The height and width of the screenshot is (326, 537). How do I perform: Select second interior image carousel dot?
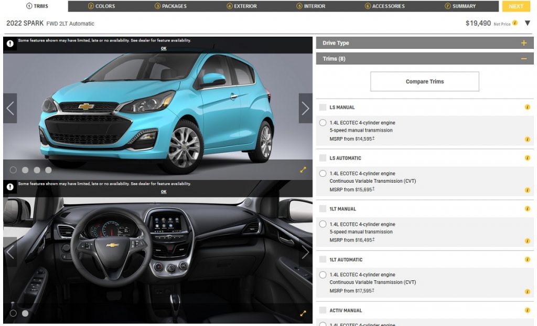[x=25, y=313]
